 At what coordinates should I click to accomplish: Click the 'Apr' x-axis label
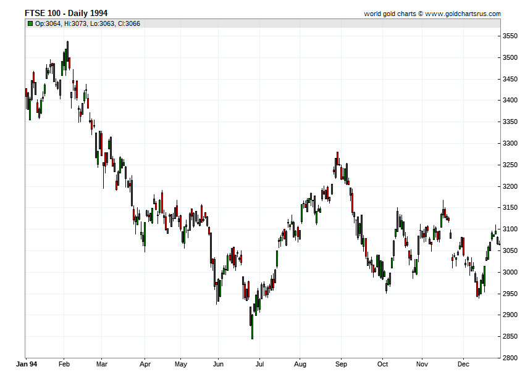click(x=145, y=364)
